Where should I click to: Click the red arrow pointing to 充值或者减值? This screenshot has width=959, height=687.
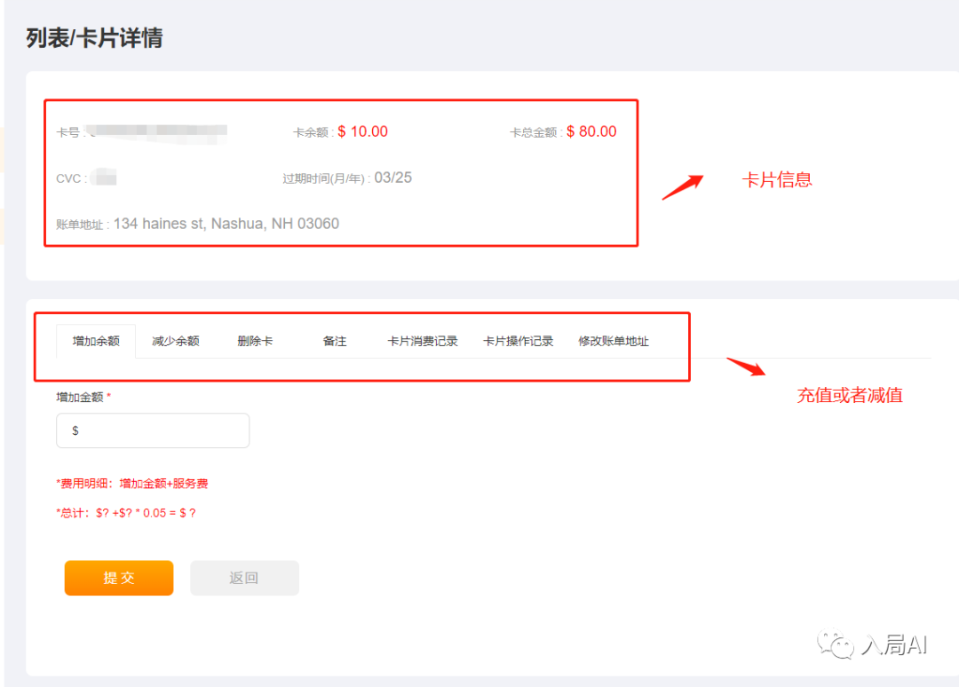click(745, 366)
